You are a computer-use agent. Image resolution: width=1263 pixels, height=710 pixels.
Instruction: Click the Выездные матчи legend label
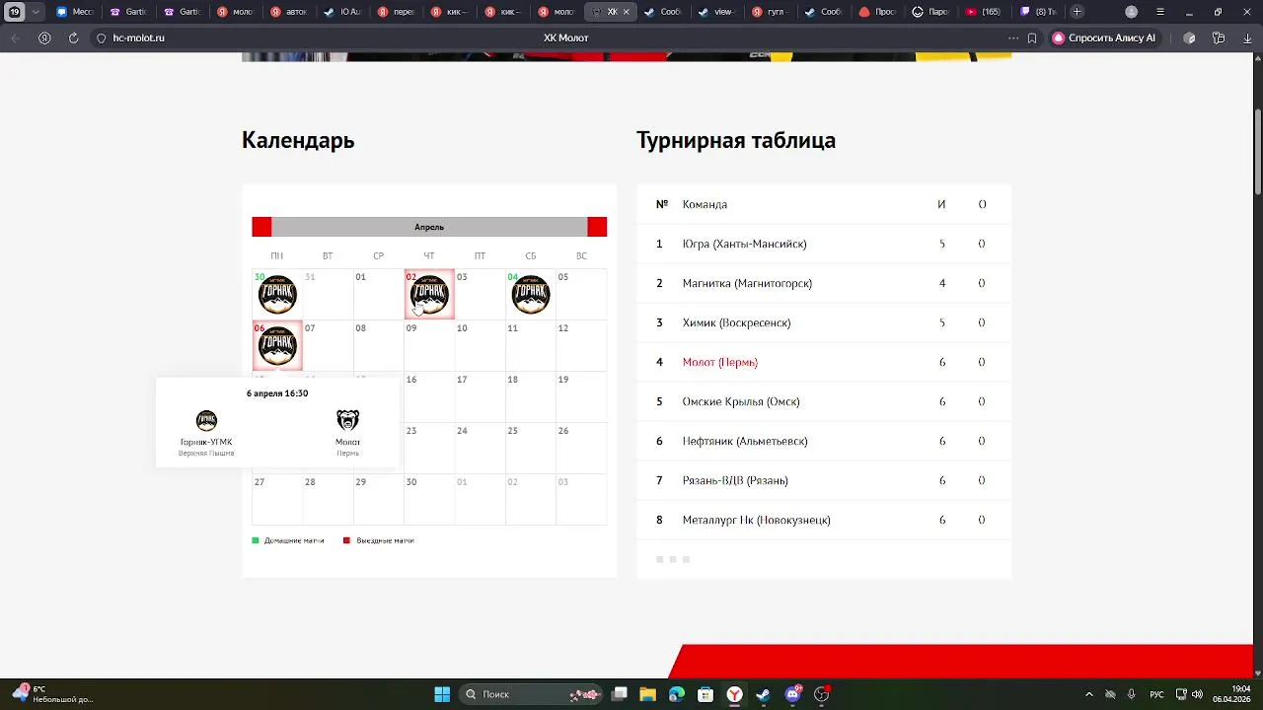[x=385, y=540]
